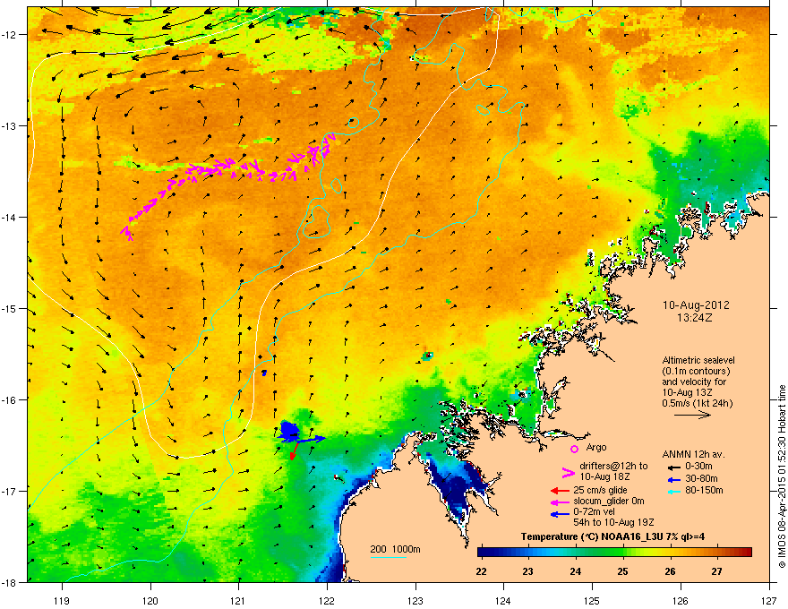Image resolution: width=788 pixels, height=609 pixels.
Task: Click the '(0.1m contours)' text
Action: [x=696, y=372]
